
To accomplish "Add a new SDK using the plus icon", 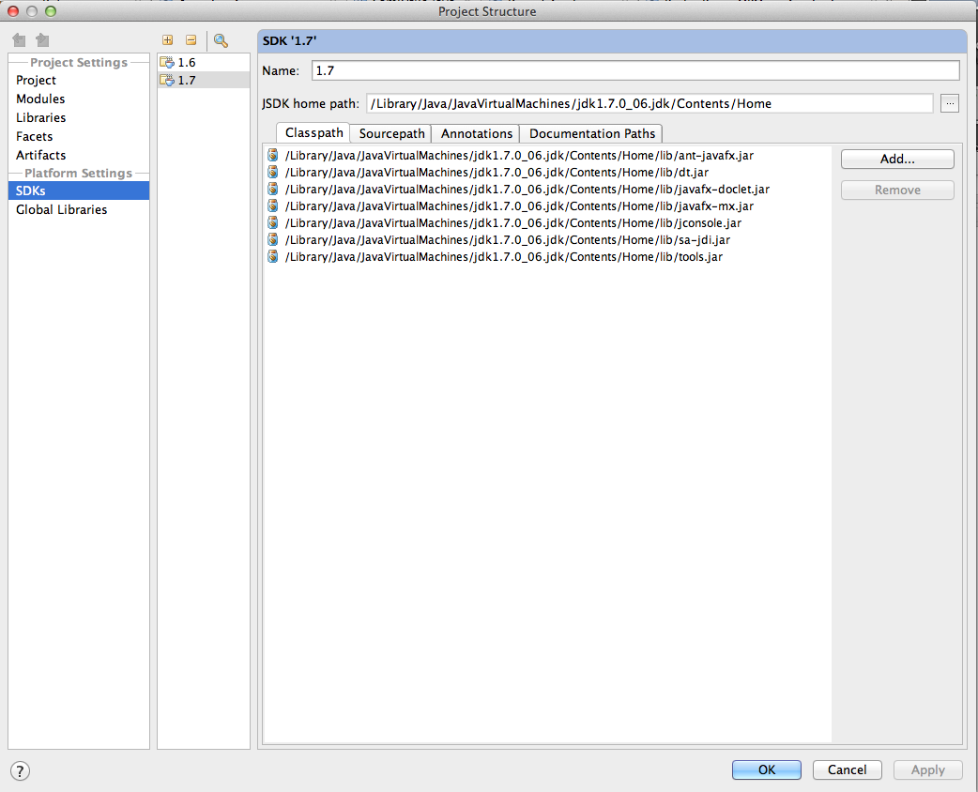I will pos(167,40).
